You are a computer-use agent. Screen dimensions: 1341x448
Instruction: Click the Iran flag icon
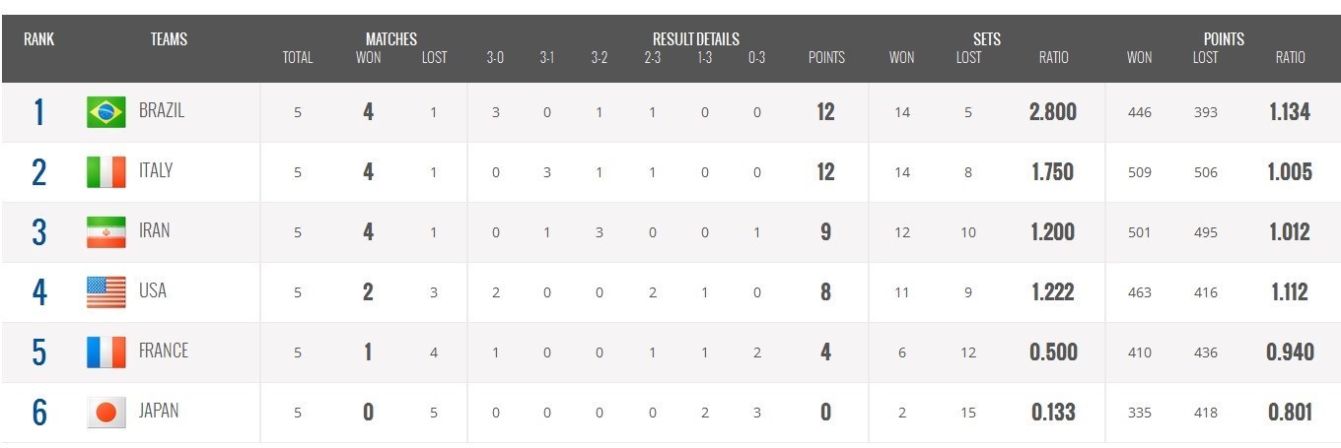pos(106,232)
